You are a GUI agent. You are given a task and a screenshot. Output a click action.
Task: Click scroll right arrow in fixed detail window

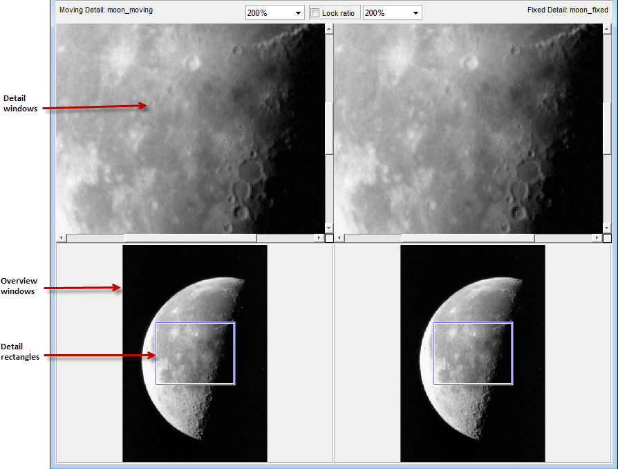(597, 238)
